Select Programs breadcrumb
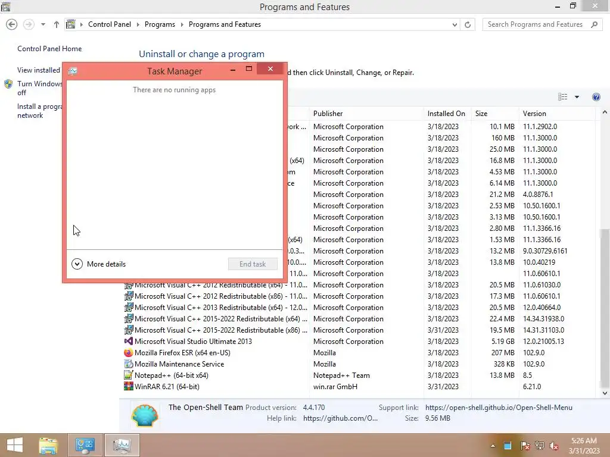The height and width of the screenshot is (457, 610). click(x=160, y=24)
